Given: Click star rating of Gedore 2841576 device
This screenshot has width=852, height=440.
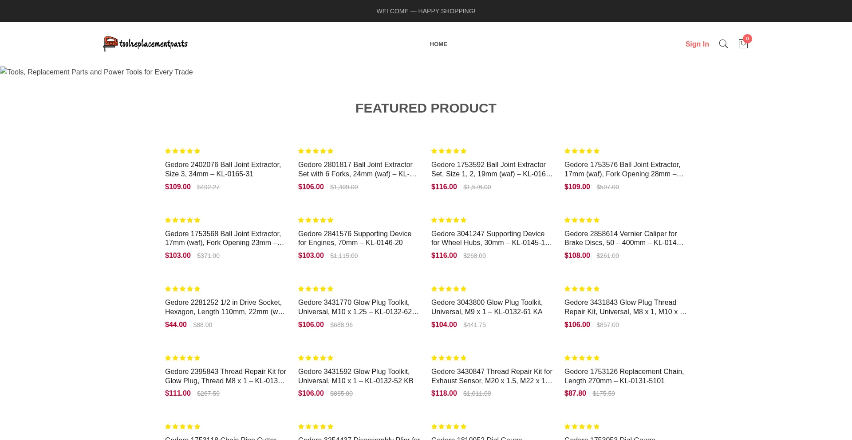Looking at the screenshot, I should 316,220.
